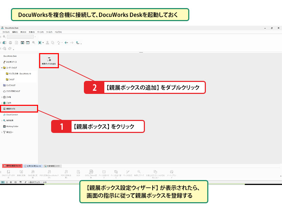
Task: Click the copy pages icon in toolbar
Action: click(x=53, y=43)
